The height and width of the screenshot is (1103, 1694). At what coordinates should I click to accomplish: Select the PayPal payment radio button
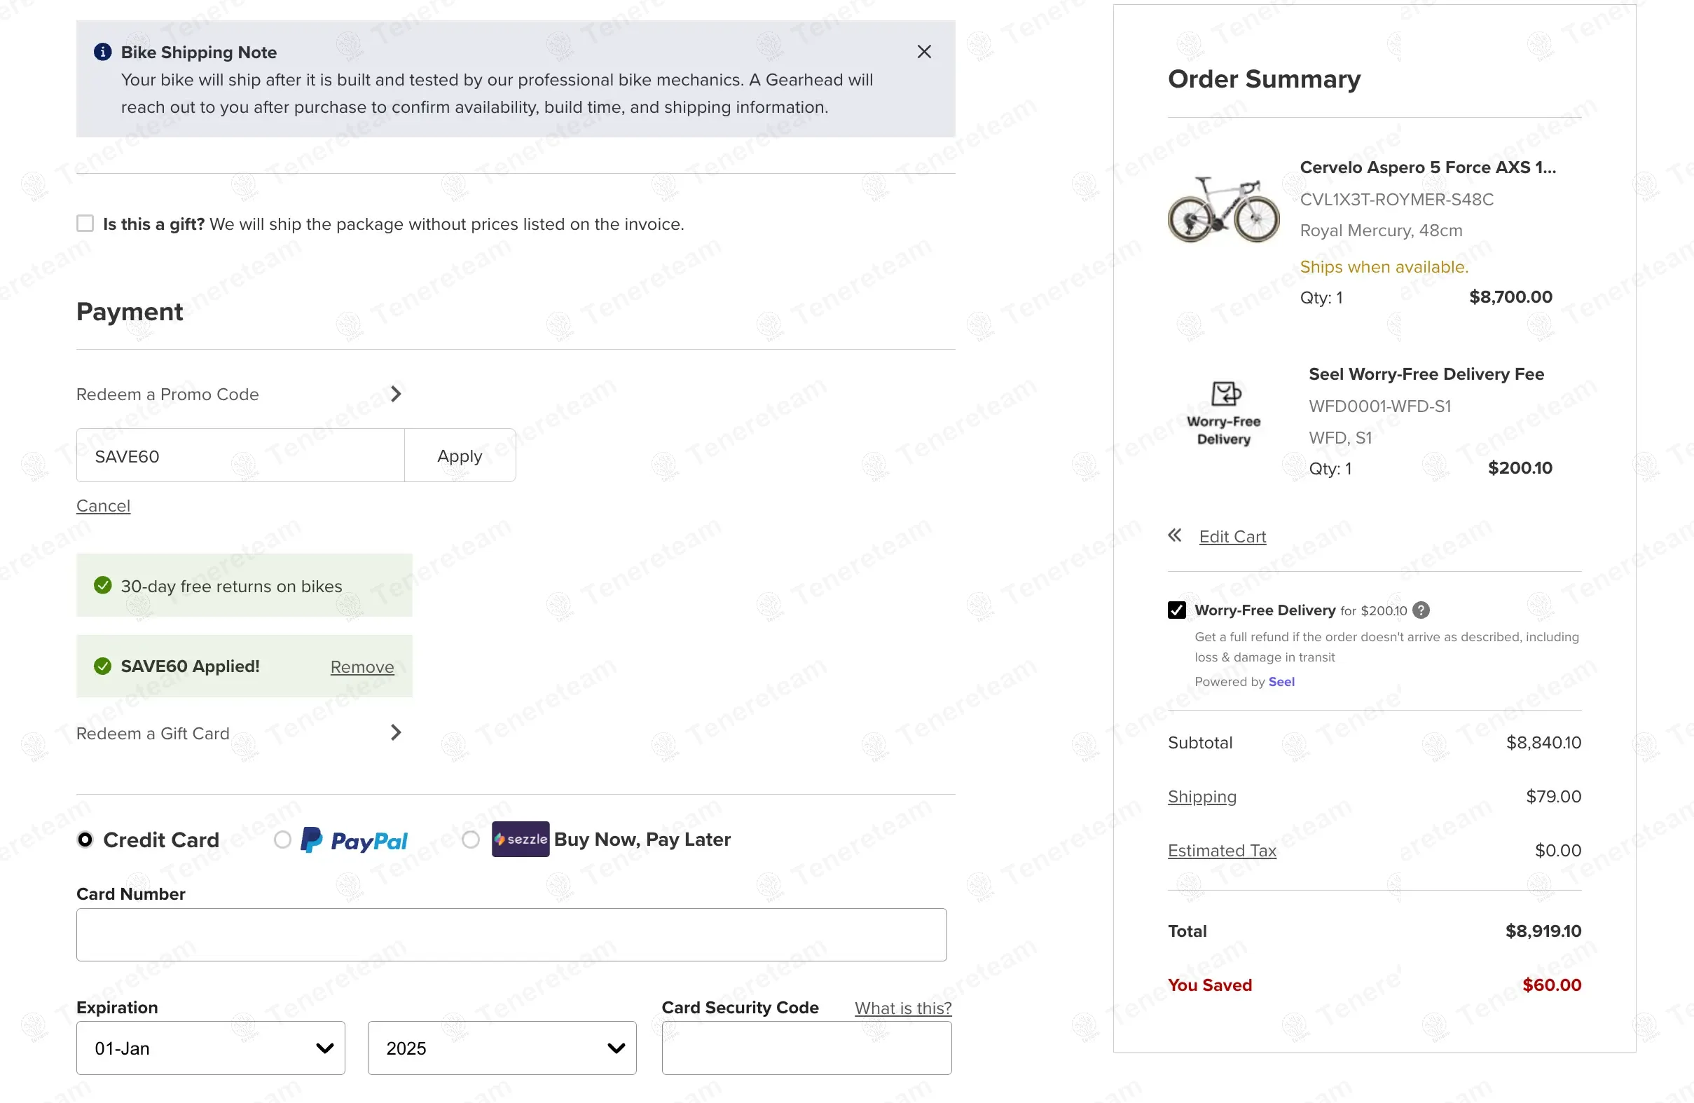[282, 840]
